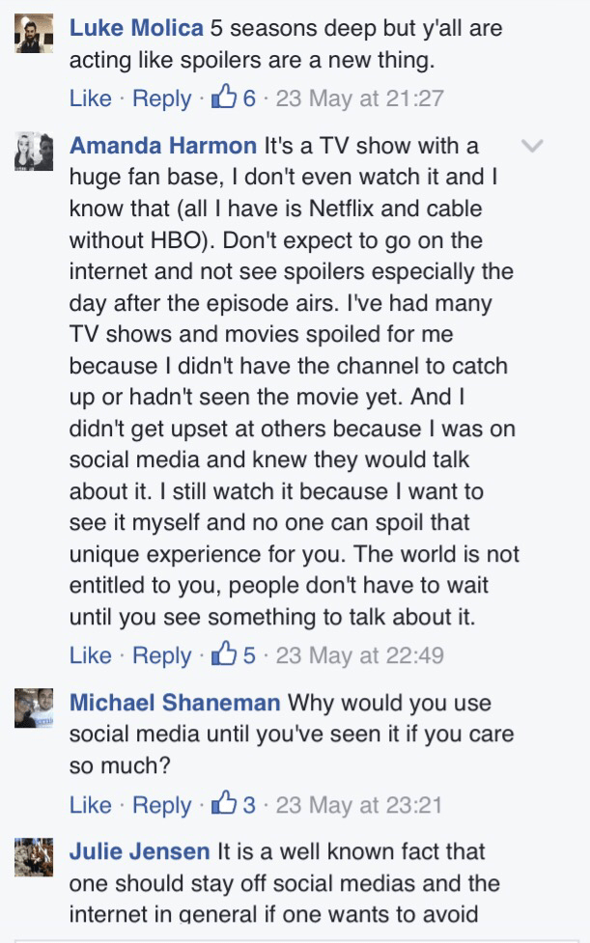This screenshot has width=590, height=943.
Task: Click thumbs-up icon on Luke Molica's comment
Action: 223,97
